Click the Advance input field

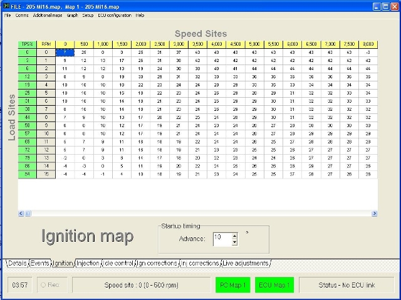coord(222,239)
